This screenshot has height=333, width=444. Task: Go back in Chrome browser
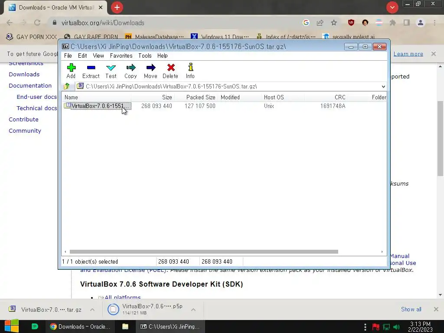click(10, 23)
